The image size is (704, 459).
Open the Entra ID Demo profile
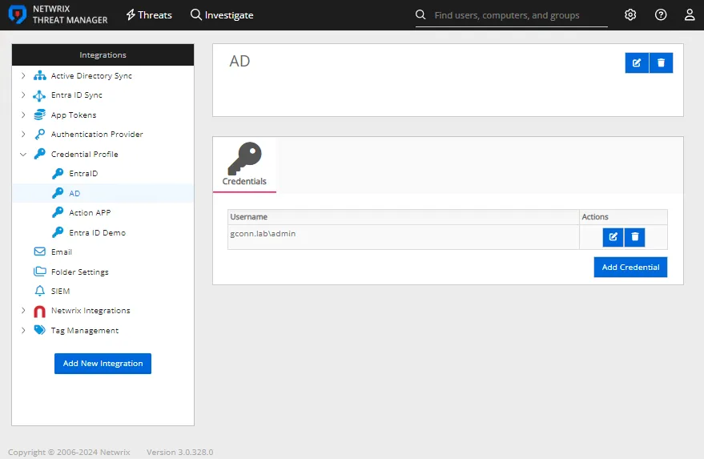click(x=98, y=232)
